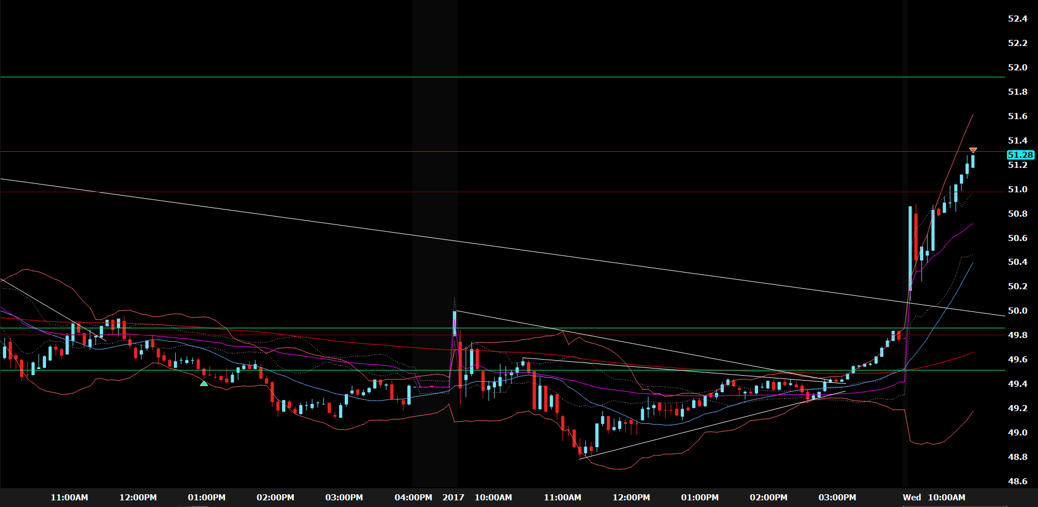Select the green horizontal line just below 52.0
The width and height of the screenshot is (1038, 507).
coord(502,77)
